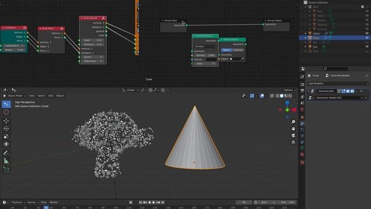This screenshot has height=209, width=371.
Task: Click the viewport zoom magnifier icon
Action: click(x=293, y=122)
